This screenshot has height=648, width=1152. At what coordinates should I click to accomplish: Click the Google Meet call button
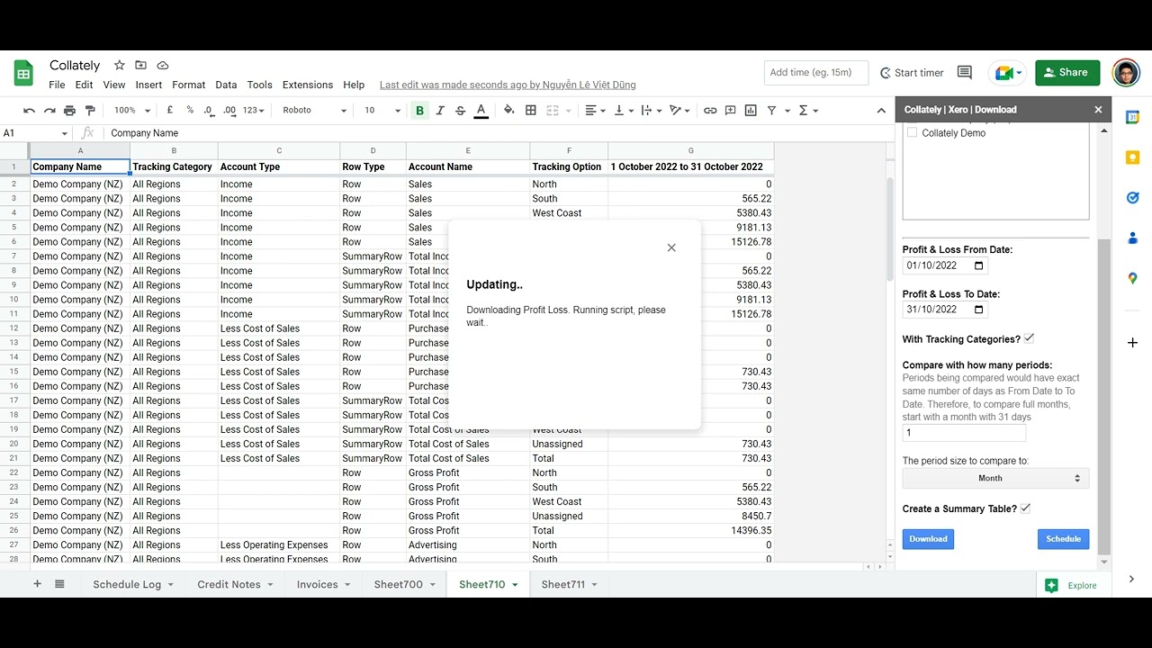click(1006, 73)
